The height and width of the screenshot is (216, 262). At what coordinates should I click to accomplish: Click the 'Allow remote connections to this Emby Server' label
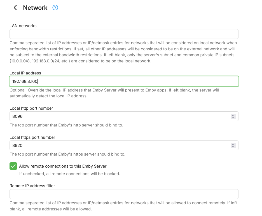click(x=63, y=166)
